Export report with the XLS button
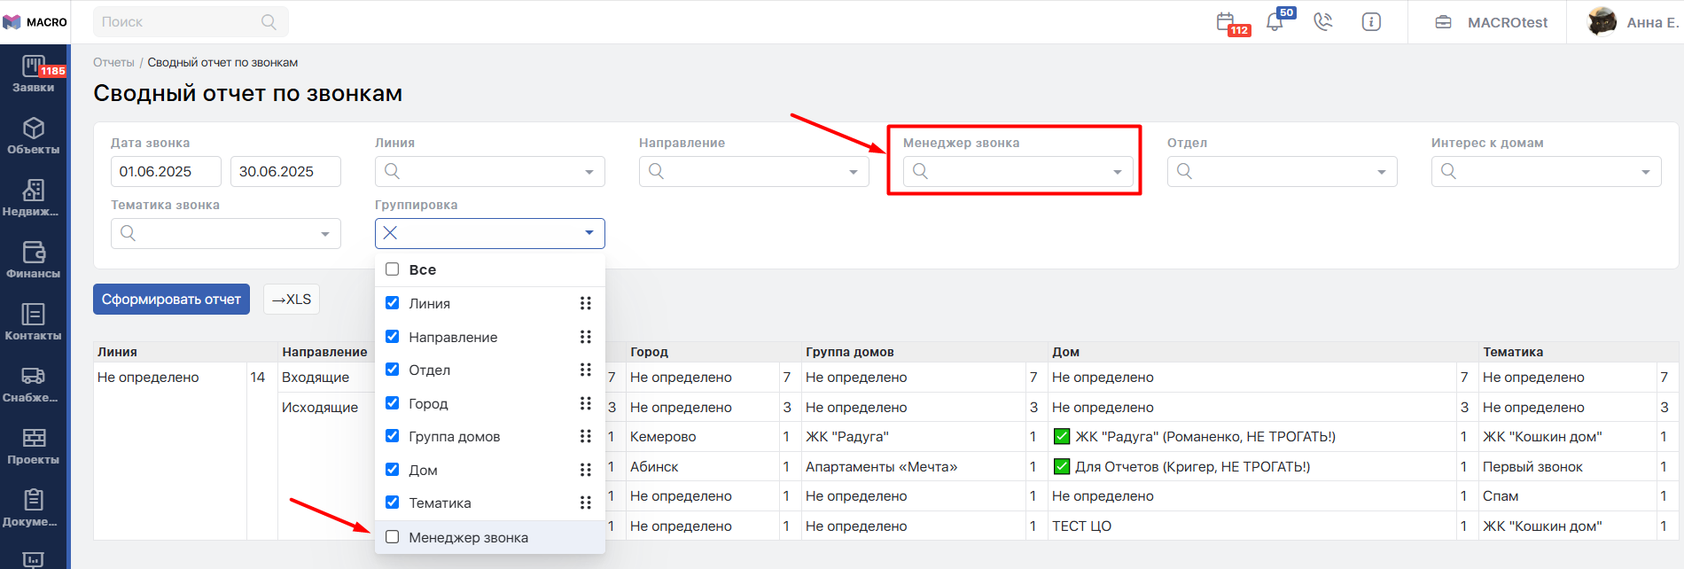This screenshot has height=569, width=1684. point(292,300)
